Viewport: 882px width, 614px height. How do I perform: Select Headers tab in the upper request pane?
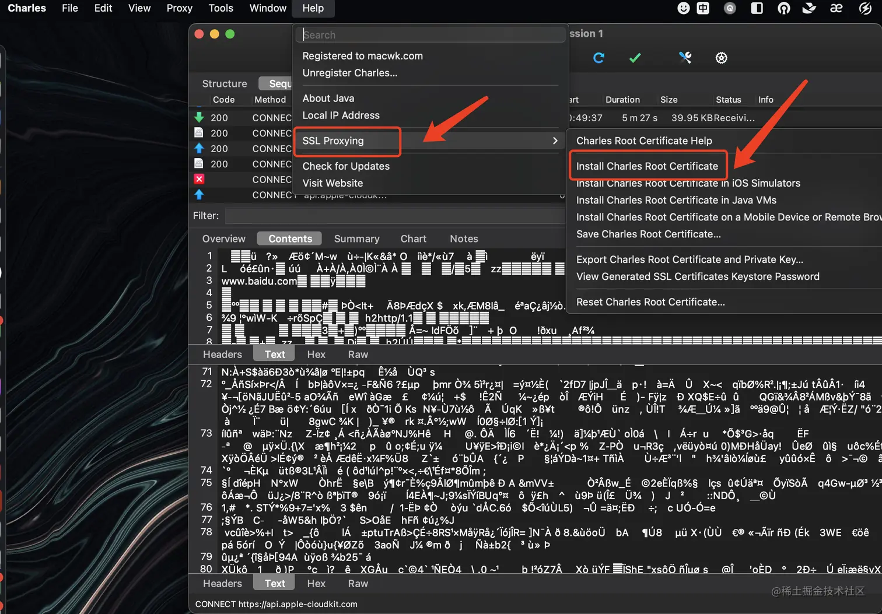pyautogui.click(x=222, y=355)
